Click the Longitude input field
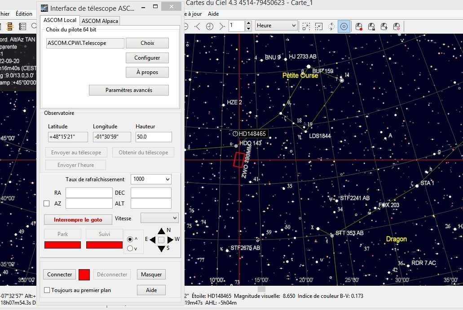Screen dimensions: 463x310 112,137
